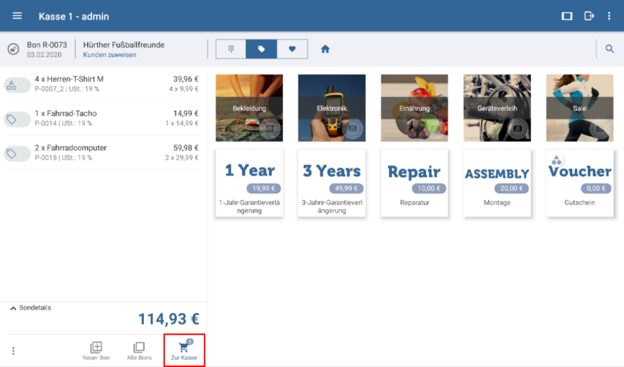Open the header overflow menu (three dots)
This screenshot has width=624, height=367.
point(609,16)
